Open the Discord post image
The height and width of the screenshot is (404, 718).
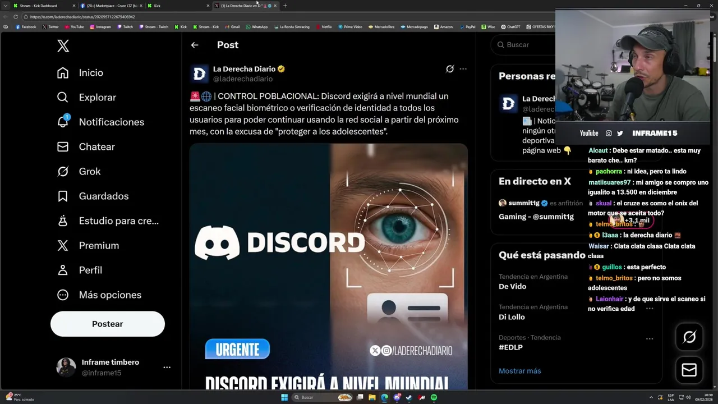(x=329, y=267)
